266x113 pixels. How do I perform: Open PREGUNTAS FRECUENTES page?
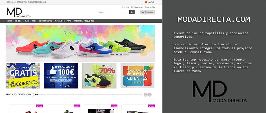[x=84, y=21]
